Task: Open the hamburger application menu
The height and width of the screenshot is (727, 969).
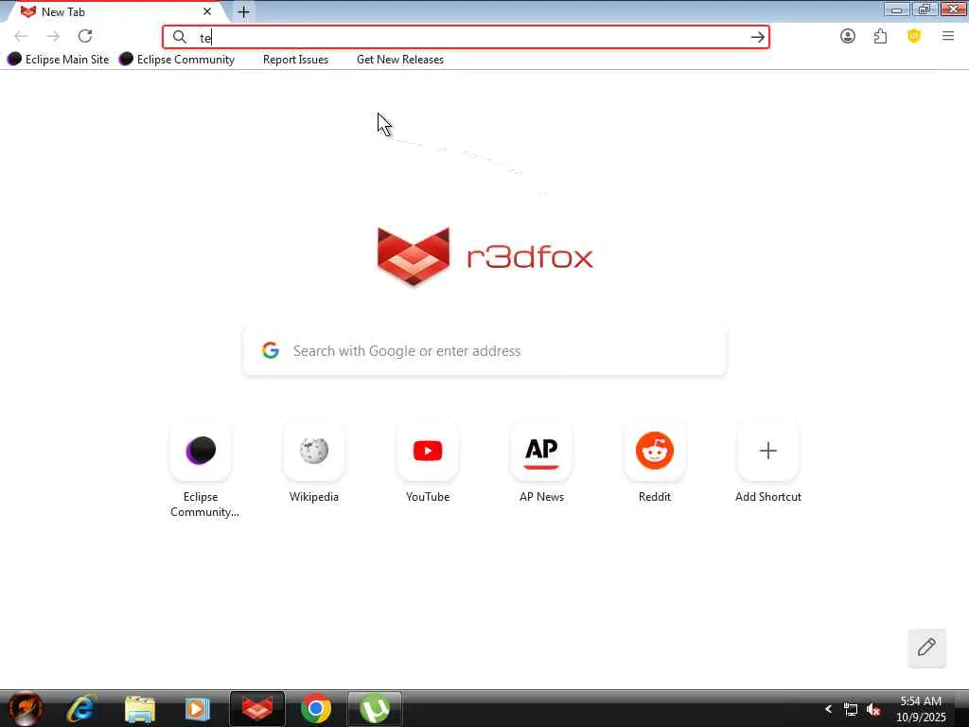Action: tap(948, 37)
